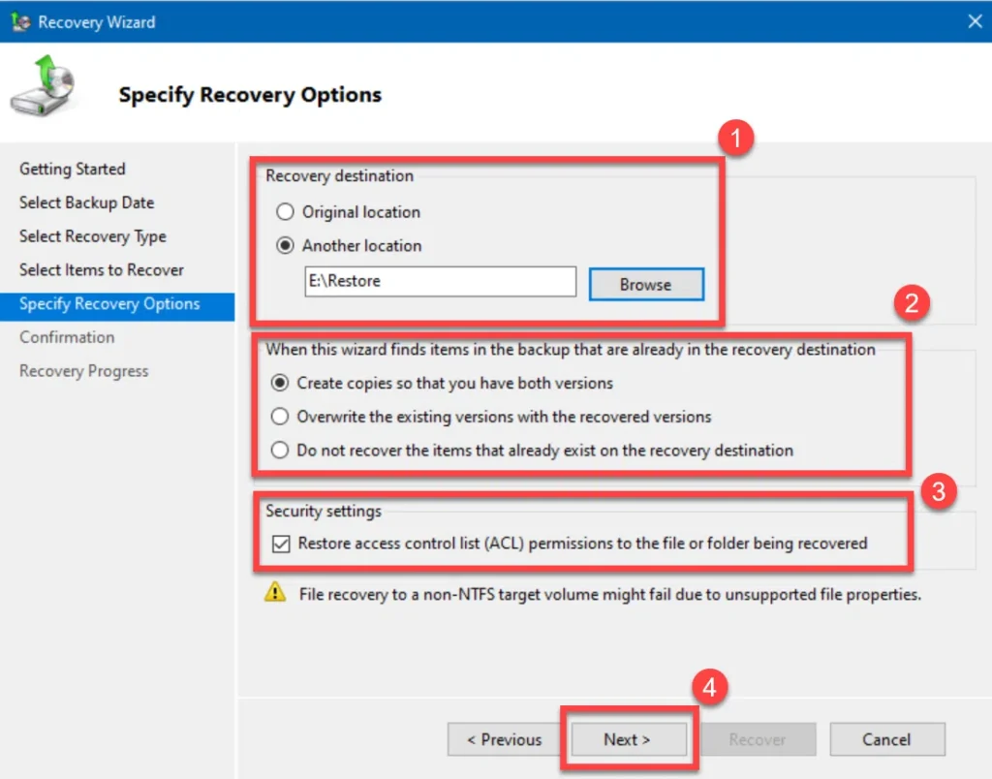Close the Recovery Wizard window
Image resolution: width=992 pixels, height=779 pixels.
(975, 21)
